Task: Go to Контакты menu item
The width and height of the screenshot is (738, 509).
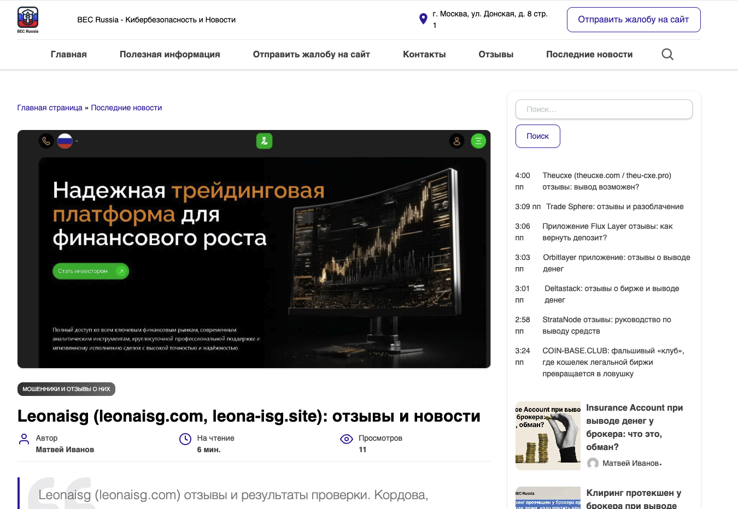Action: pos(424,54)
